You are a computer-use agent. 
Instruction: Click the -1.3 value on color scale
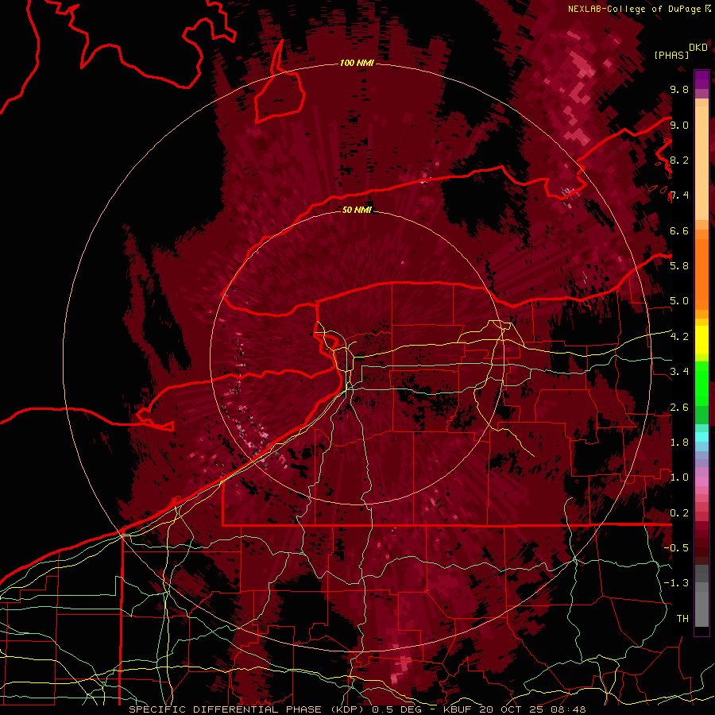676,583
